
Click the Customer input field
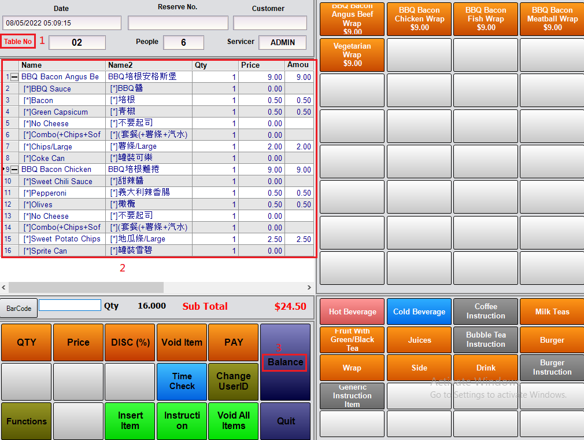pos(270,23)
